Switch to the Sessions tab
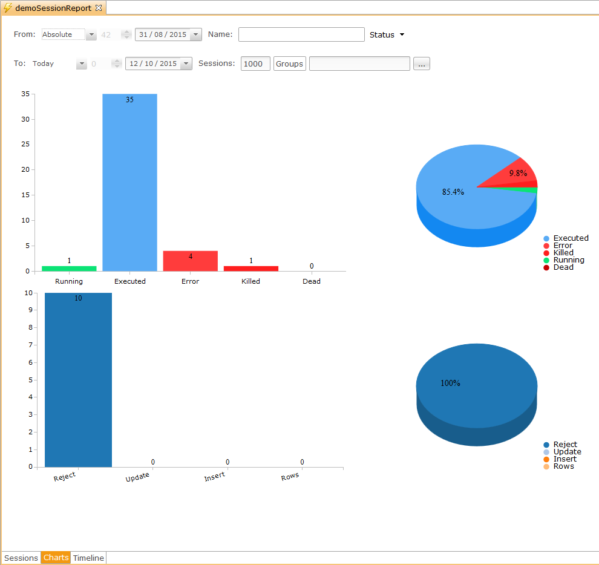Image resolution: width=599 pixels, height=565 pixels. point(21,558)
